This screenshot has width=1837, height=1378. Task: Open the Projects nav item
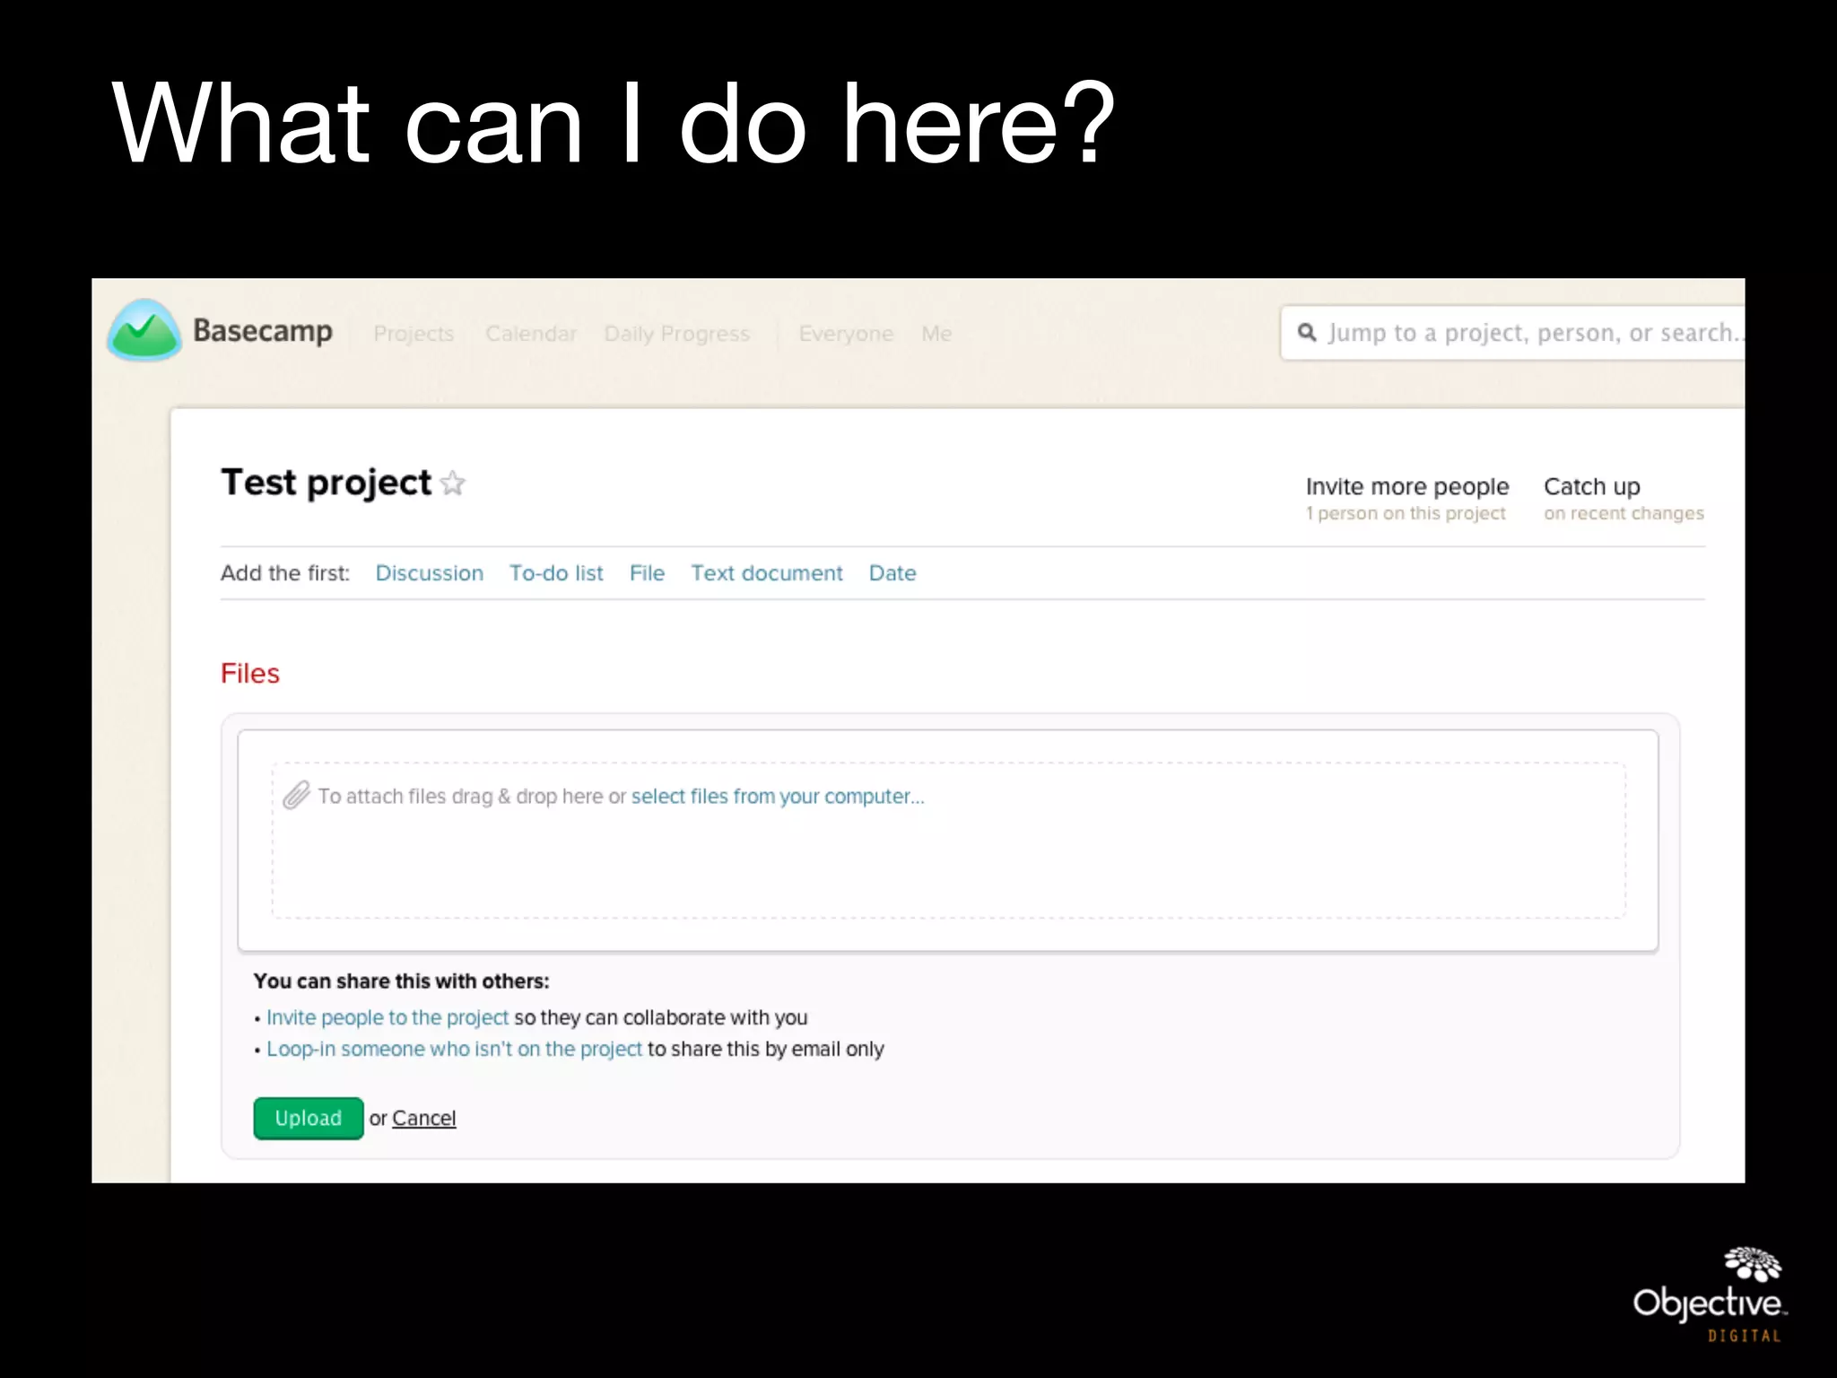[414, 334]
